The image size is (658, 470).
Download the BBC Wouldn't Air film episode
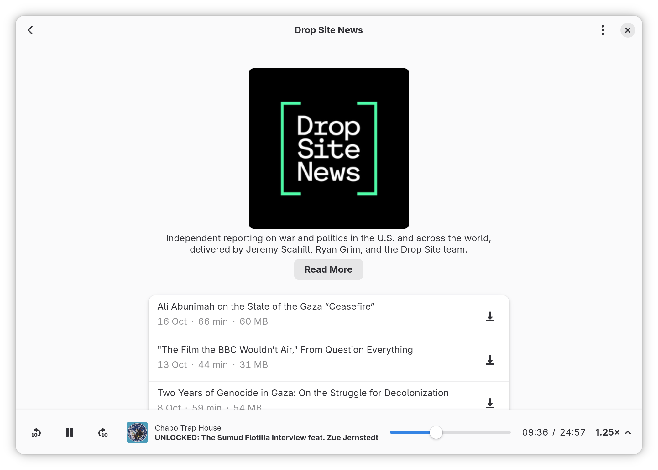coord(490,360)
